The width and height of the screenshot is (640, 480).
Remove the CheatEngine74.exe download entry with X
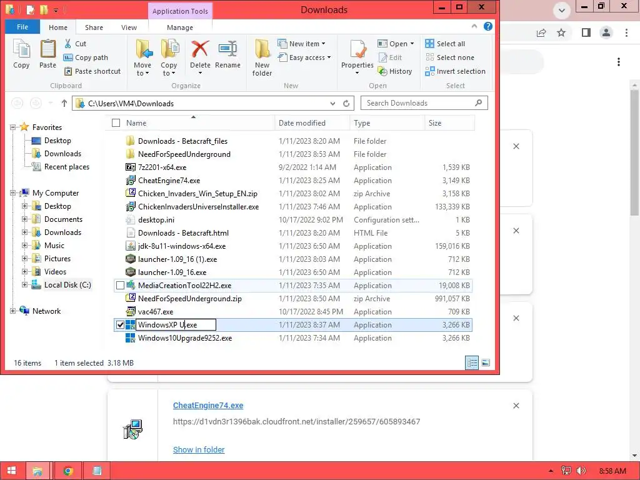pyautogui.click(x=516, y=406)
